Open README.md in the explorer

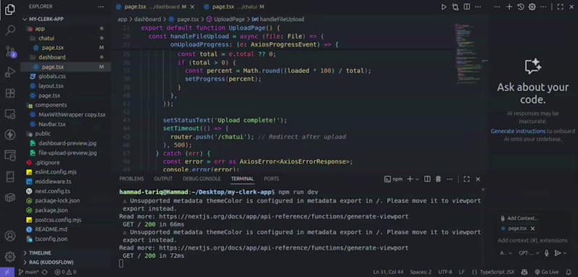(x=51, y=229)
